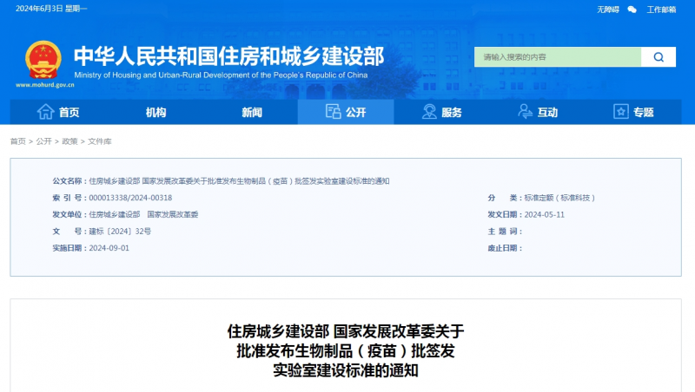The height and width of the screenshot is (392, 695).
Task: Click the 无障碍 accessibility link
Action: point(607,10)
